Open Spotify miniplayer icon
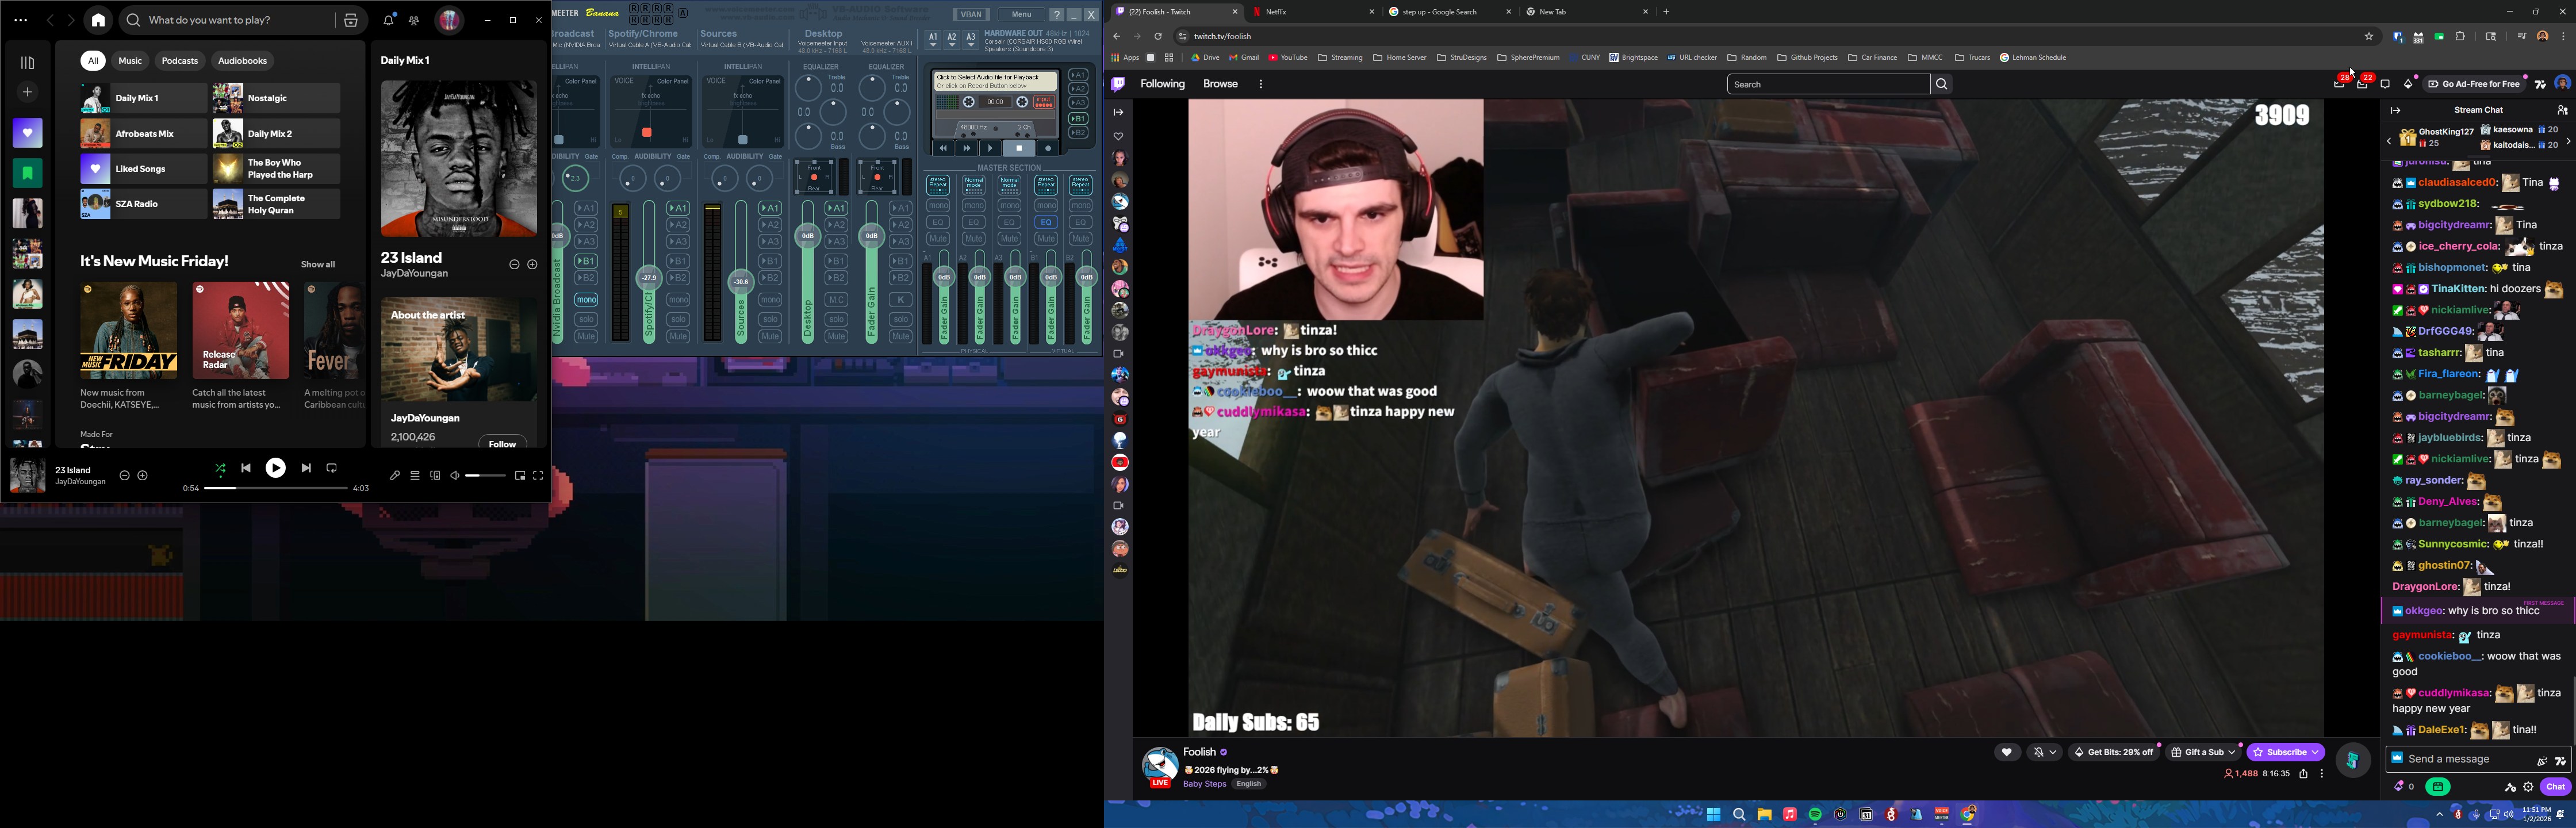Viewport: 2576px width, 828px height. tap(520, 476)
